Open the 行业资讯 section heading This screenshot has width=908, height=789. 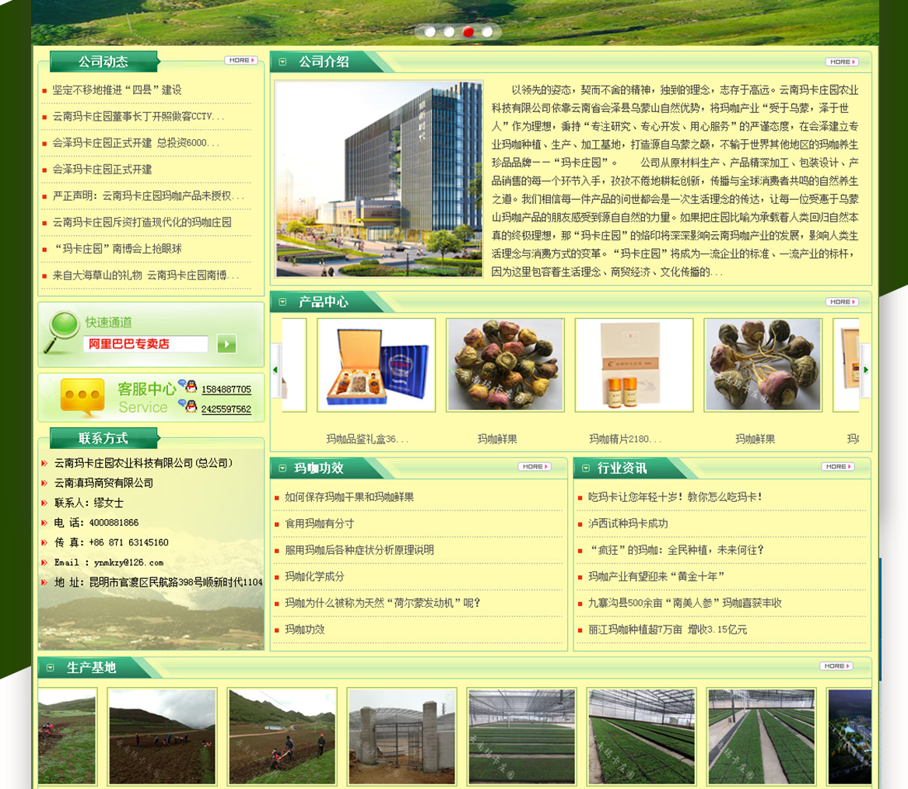tap(621, 468)
